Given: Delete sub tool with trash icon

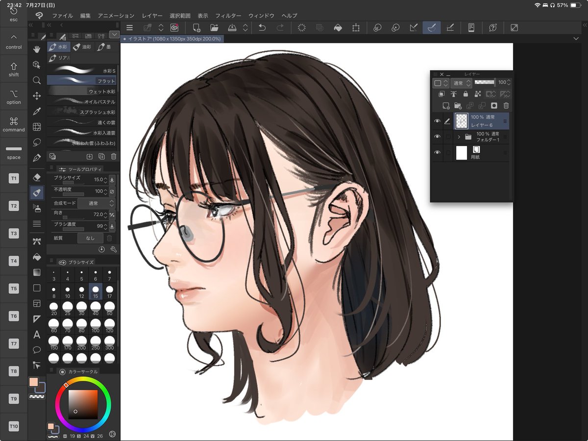Looking at the screenshot, I should point(114,156).
